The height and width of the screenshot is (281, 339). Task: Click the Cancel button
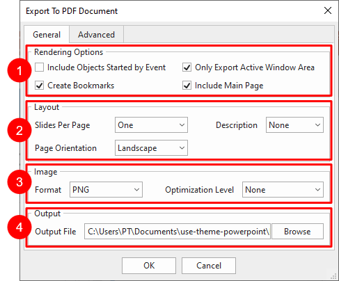click(x=209, y=266)
